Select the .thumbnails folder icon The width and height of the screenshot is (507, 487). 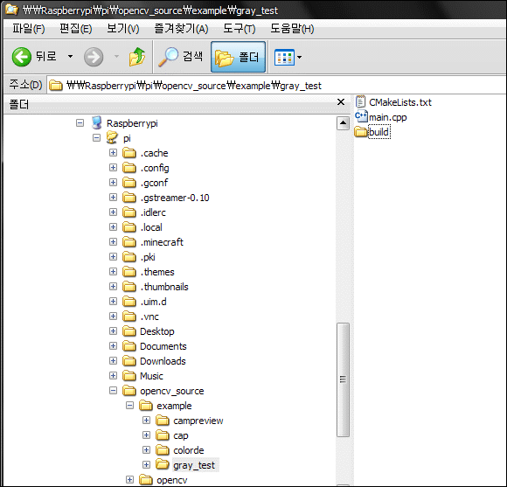(x=129, y=287)
